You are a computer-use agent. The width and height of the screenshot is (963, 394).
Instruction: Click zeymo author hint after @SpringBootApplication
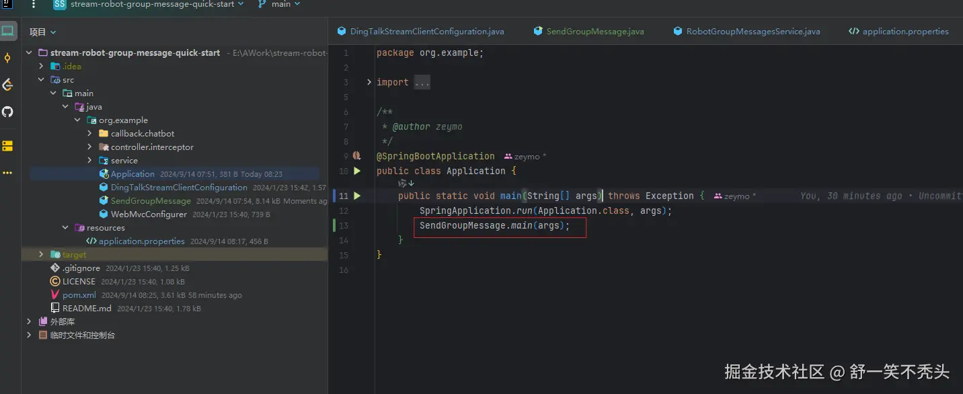525,156
